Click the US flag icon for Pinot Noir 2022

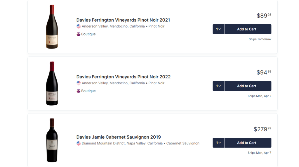pos(79,83)
